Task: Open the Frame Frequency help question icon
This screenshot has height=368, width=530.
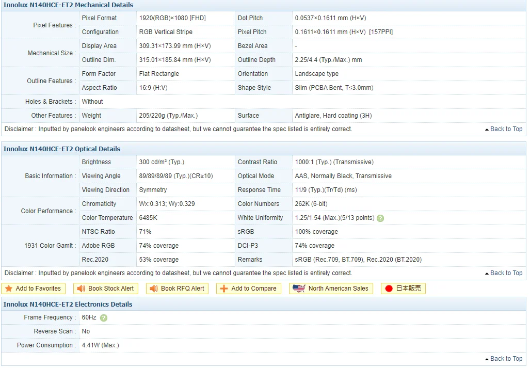Action: click(104, 318)
